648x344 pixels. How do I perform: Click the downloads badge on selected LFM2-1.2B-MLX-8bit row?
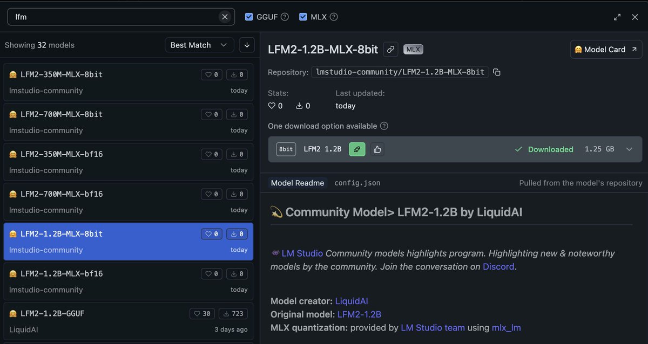(237, 234)
